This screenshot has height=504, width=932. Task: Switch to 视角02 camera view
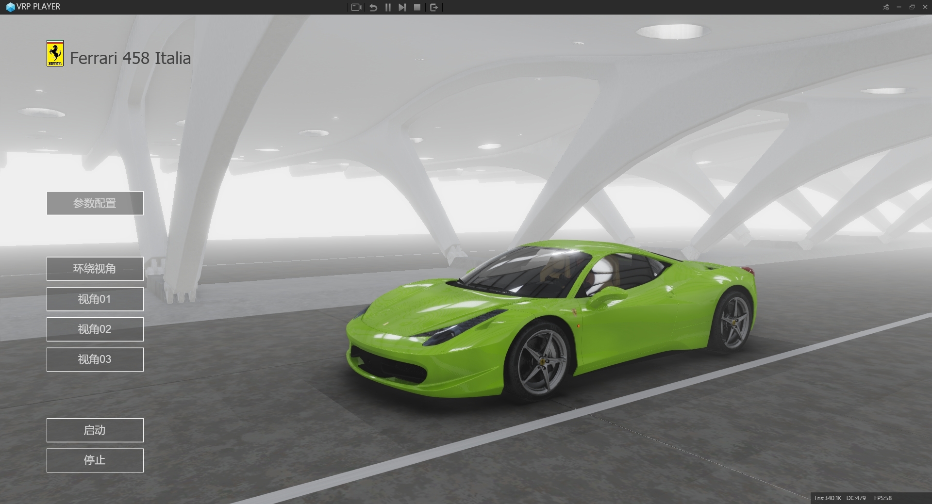95,329
